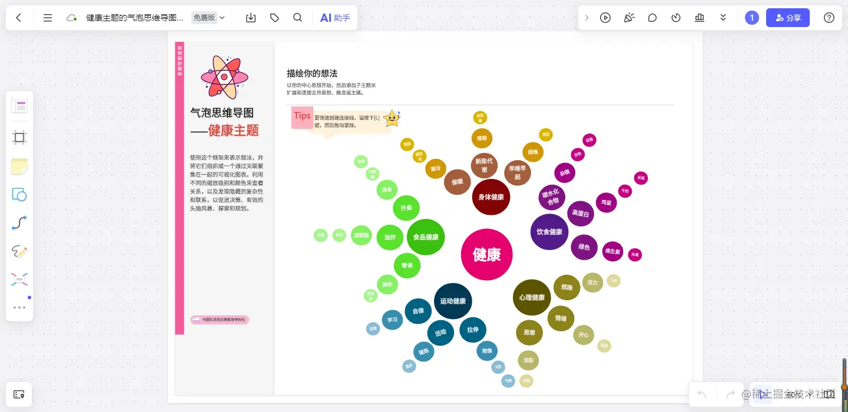The height and width of the screenshot is (412, 848).
Task: Toggle the laser pointer tool
Action: (x=629, y=18)
